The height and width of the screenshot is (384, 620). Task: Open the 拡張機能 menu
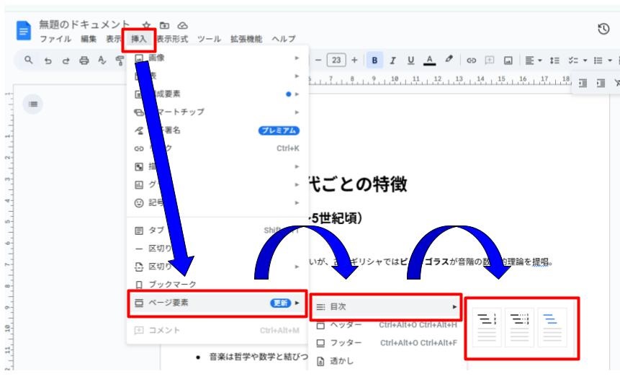[246, 39]
